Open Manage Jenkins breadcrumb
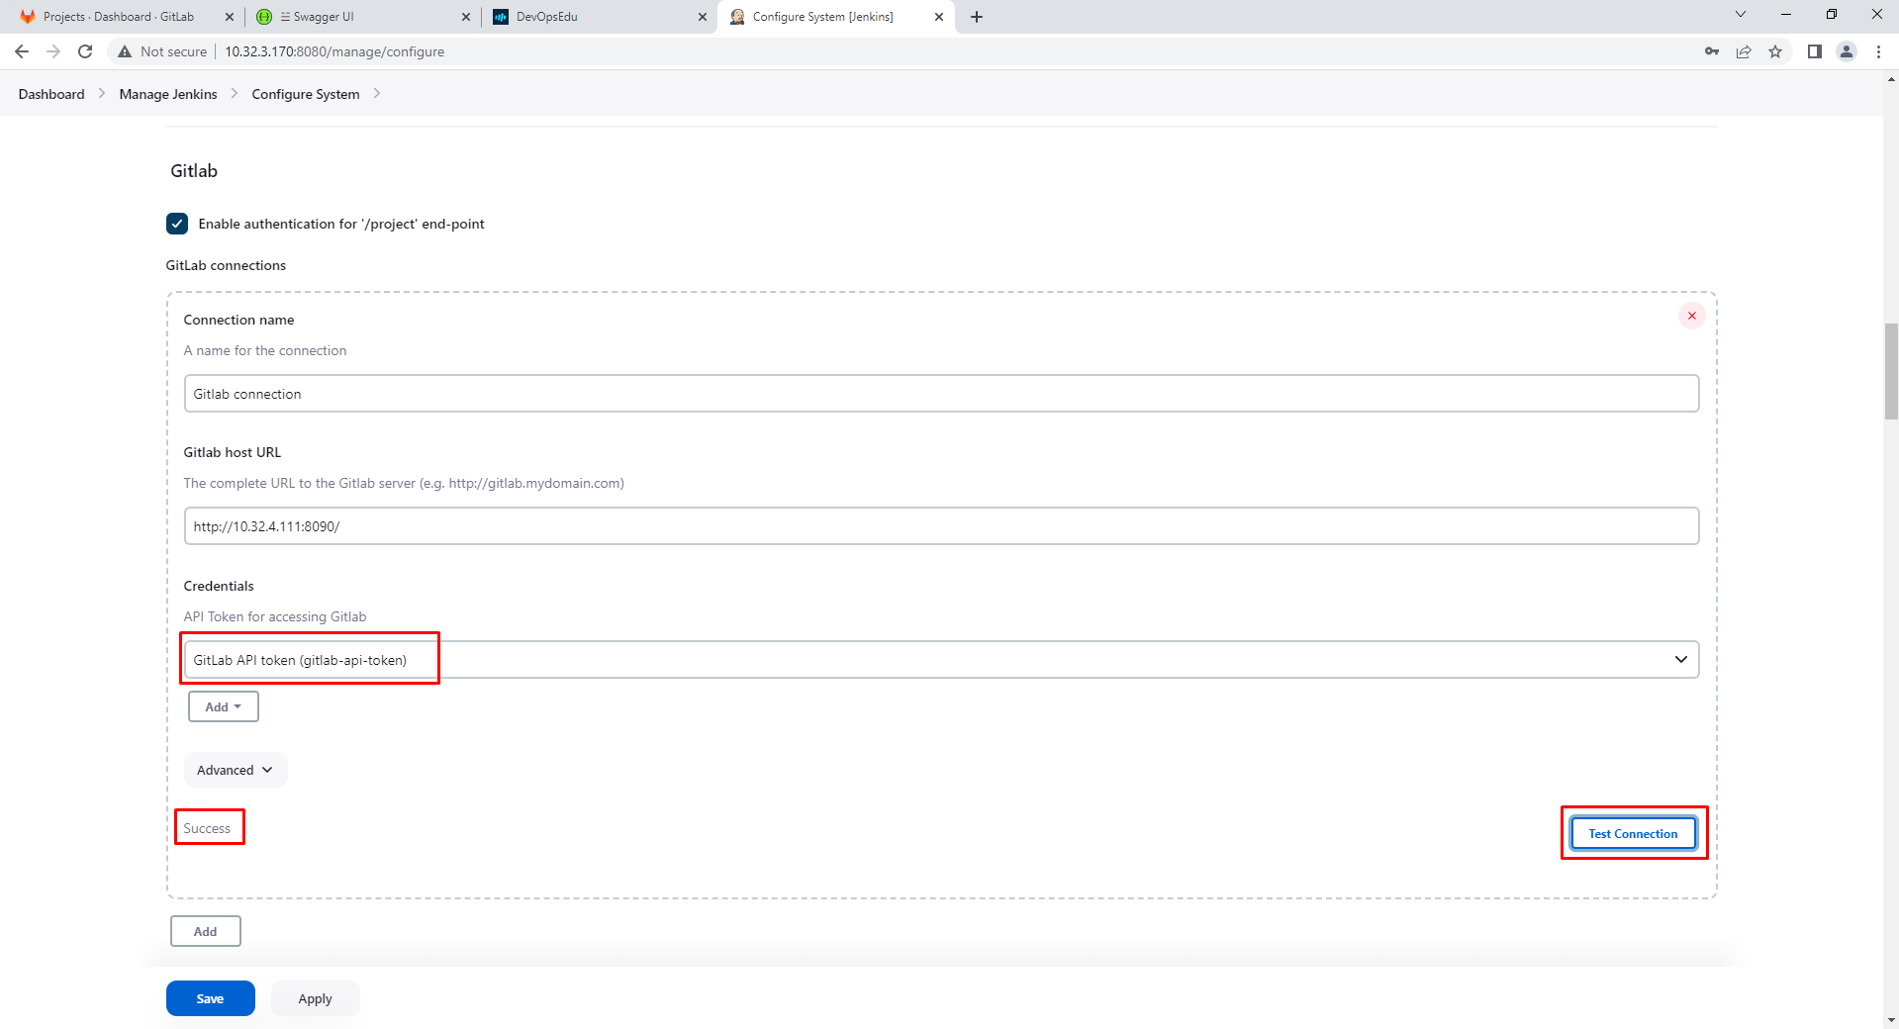1899x1029 pixels. (x=168, y=94)
